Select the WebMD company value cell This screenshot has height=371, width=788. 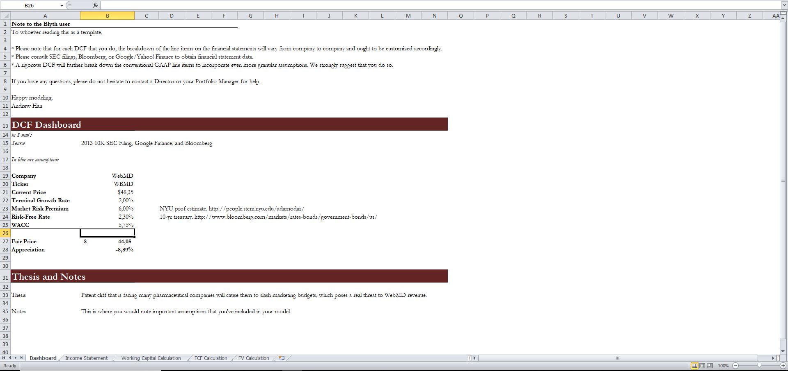[107, 176]
